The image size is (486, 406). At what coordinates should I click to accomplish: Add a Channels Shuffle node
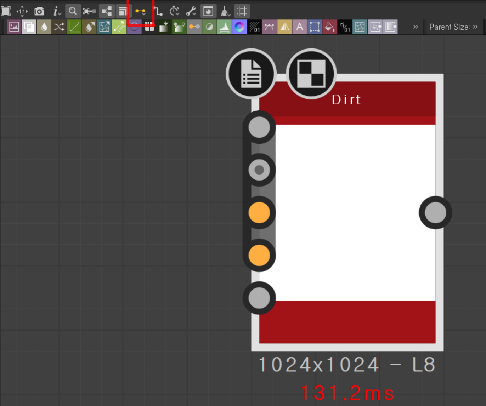[59, 27]
